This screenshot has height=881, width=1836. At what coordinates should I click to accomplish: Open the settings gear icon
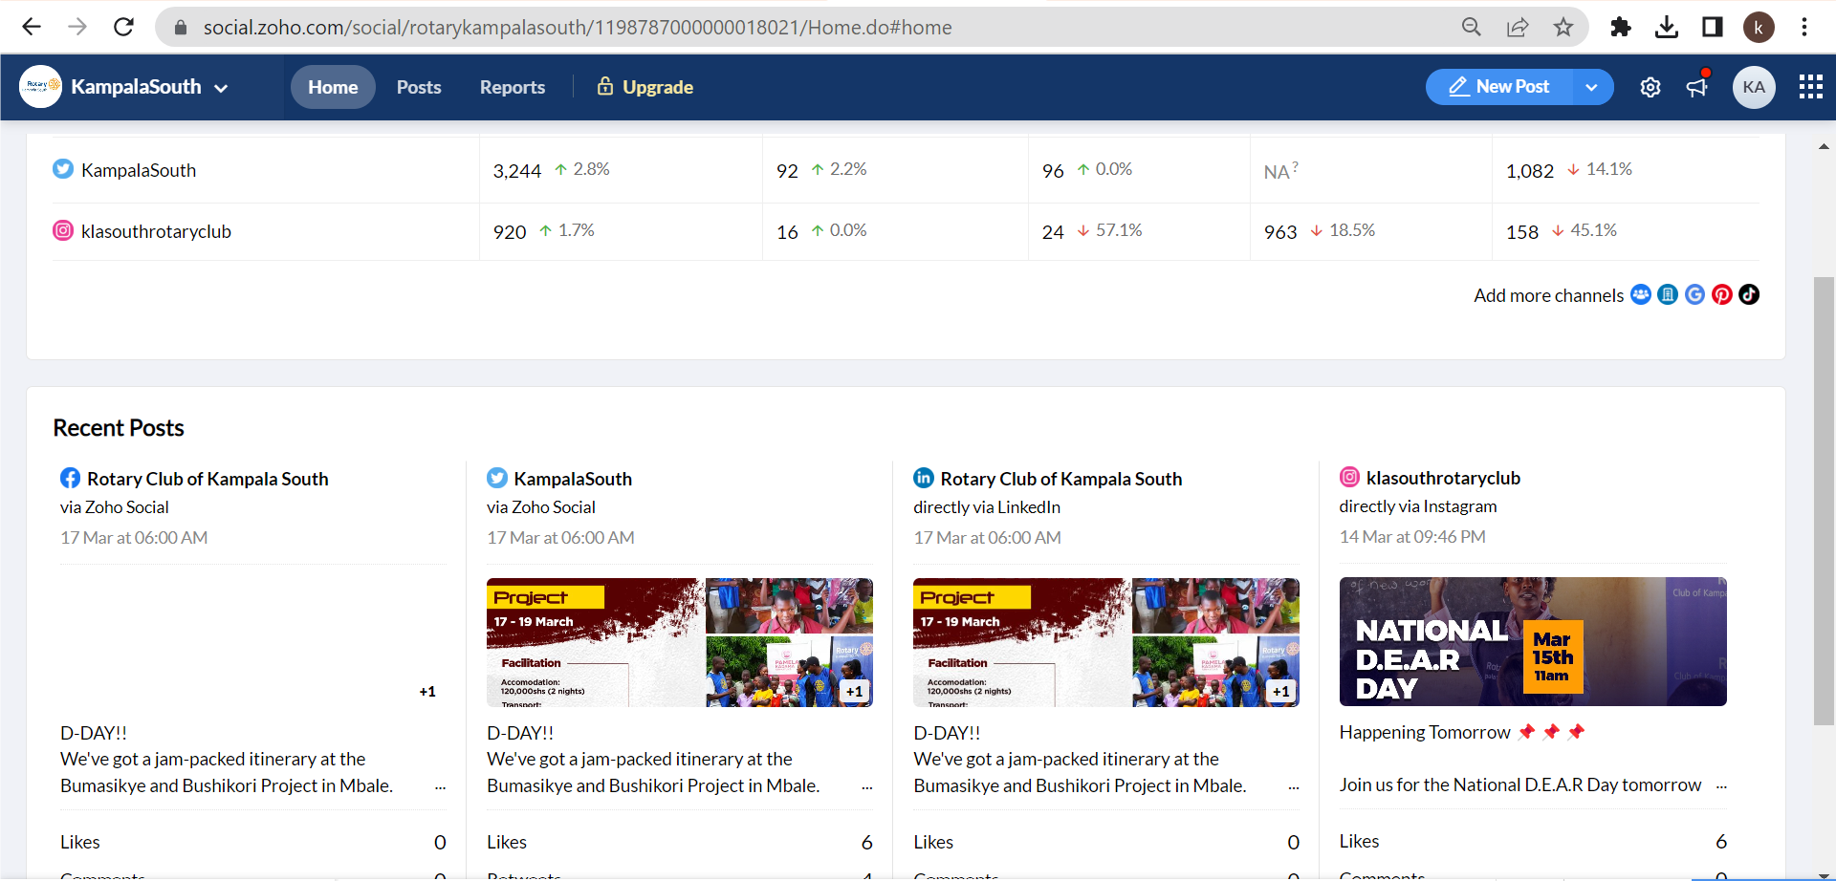click(1650, 87)
